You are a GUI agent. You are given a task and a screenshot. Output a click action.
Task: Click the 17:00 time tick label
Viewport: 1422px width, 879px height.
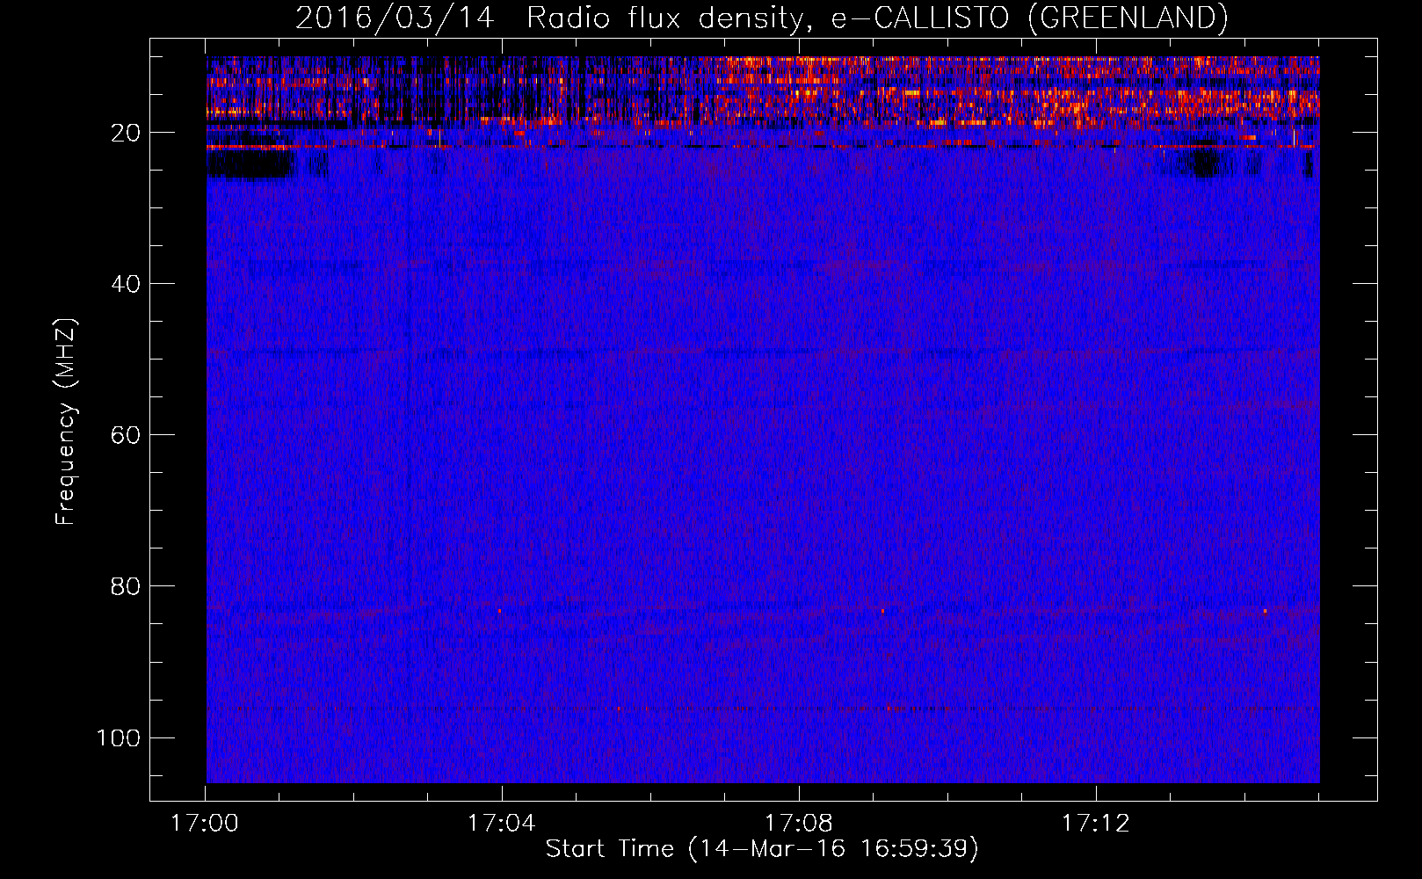point(205,824)
